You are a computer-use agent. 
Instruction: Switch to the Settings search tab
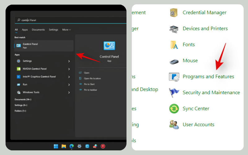click(53, 30)
